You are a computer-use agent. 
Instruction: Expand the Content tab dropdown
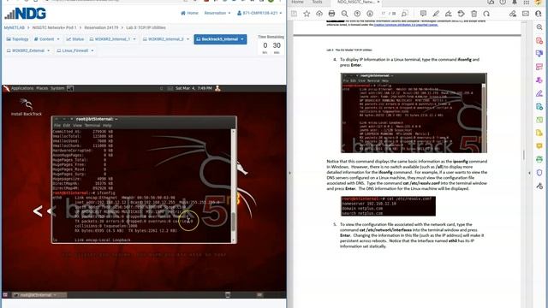[46, 39]
